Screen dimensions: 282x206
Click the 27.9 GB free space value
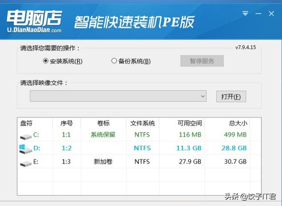[190, 162]
